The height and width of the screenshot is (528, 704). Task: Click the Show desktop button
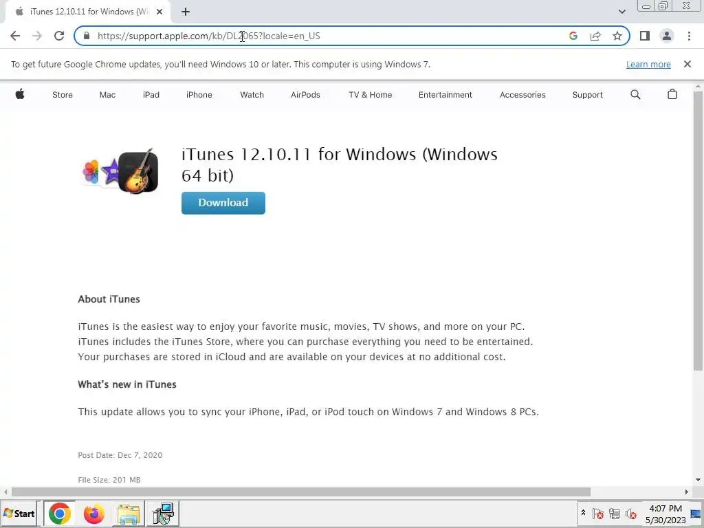click(x=696, y=514)
